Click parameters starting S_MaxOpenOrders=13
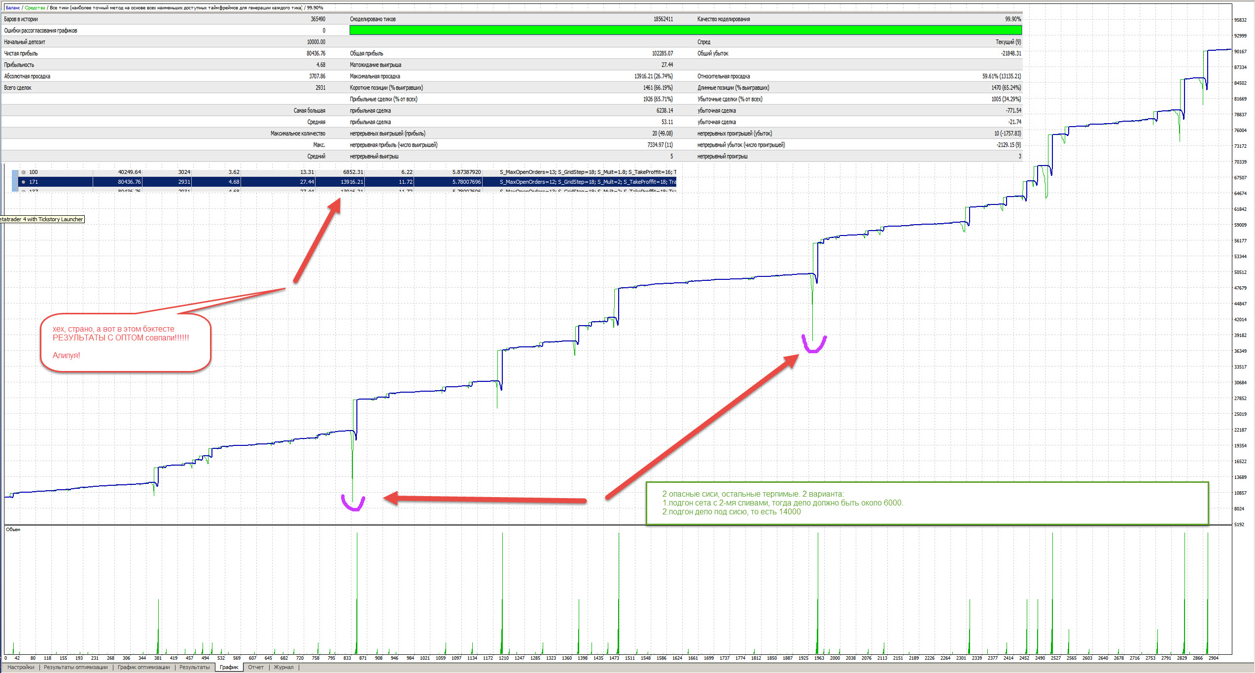The width and height of the screenshot is (1255, 673). pos(588,172)
